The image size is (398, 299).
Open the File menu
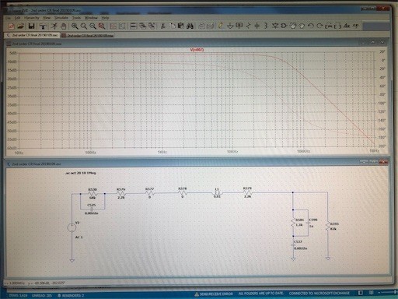click(x=9, y=18)
